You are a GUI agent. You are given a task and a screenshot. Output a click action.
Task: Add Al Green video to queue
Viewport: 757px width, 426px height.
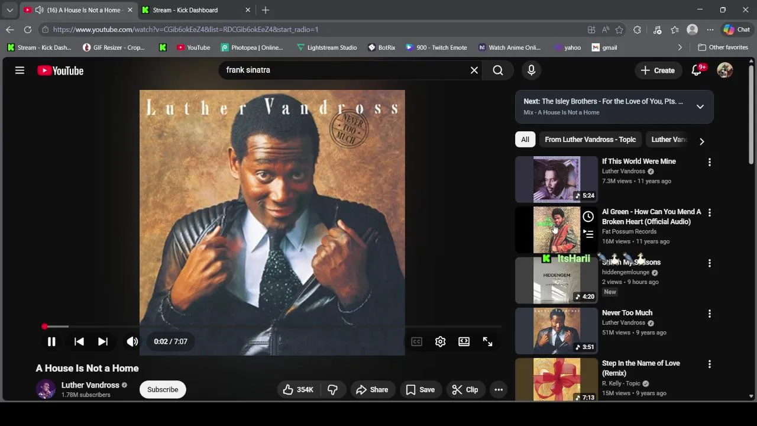588,234
